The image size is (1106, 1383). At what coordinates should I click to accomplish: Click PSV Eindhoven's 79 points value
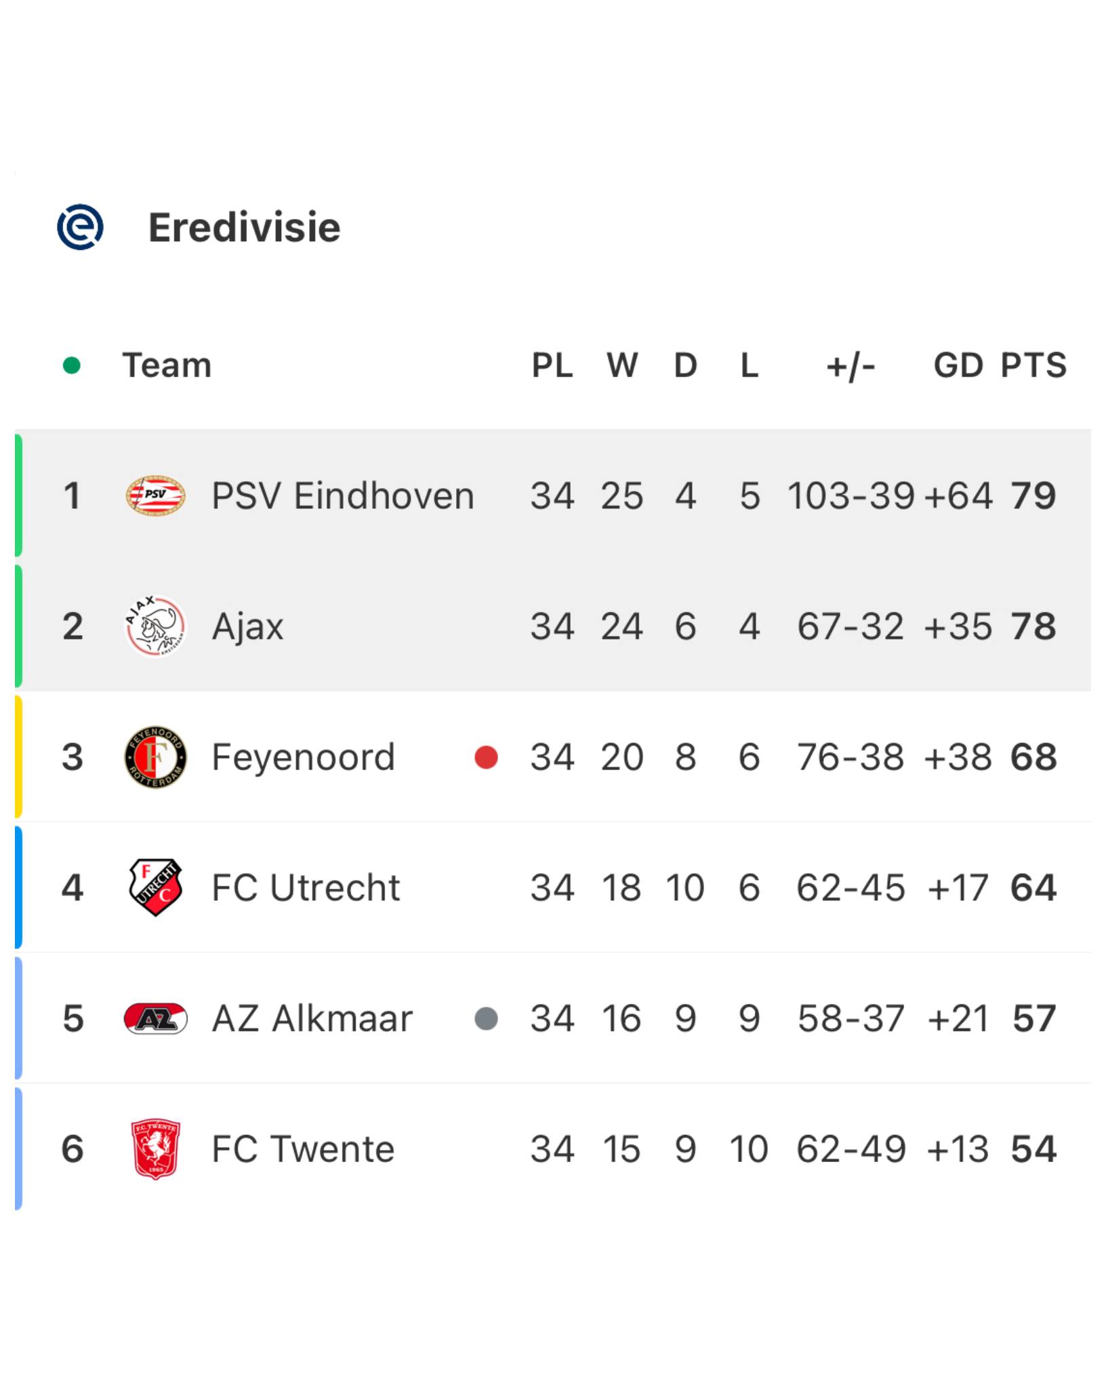(1033, 496)
